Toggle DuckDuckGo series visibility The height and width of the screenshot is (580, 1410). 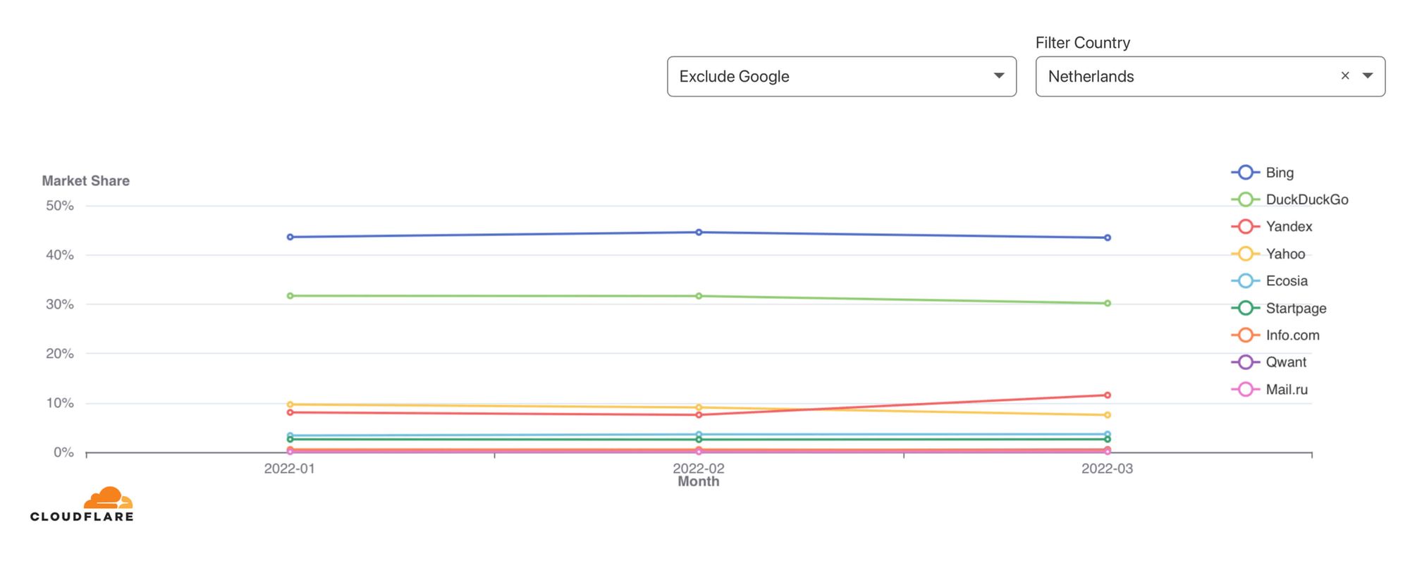[1306, 199]
